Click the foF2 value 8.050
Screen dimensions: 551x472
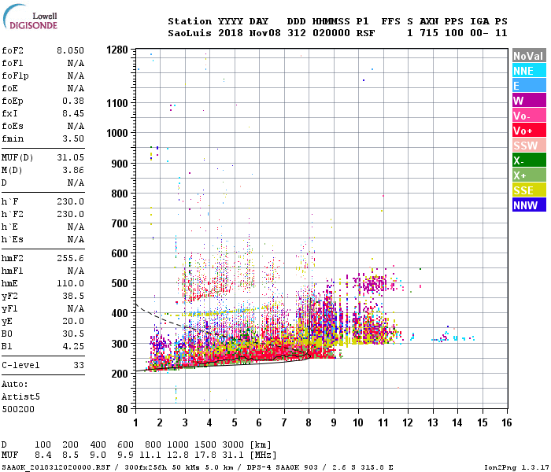click(x=70, y=50)
